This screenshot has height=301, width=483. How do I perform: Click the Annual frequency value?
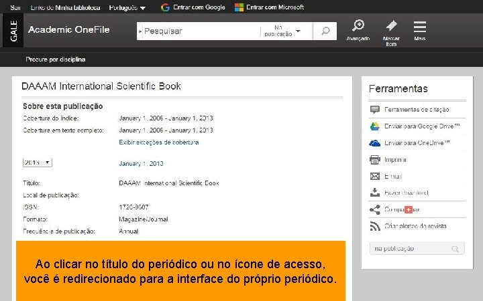point(128,231)
